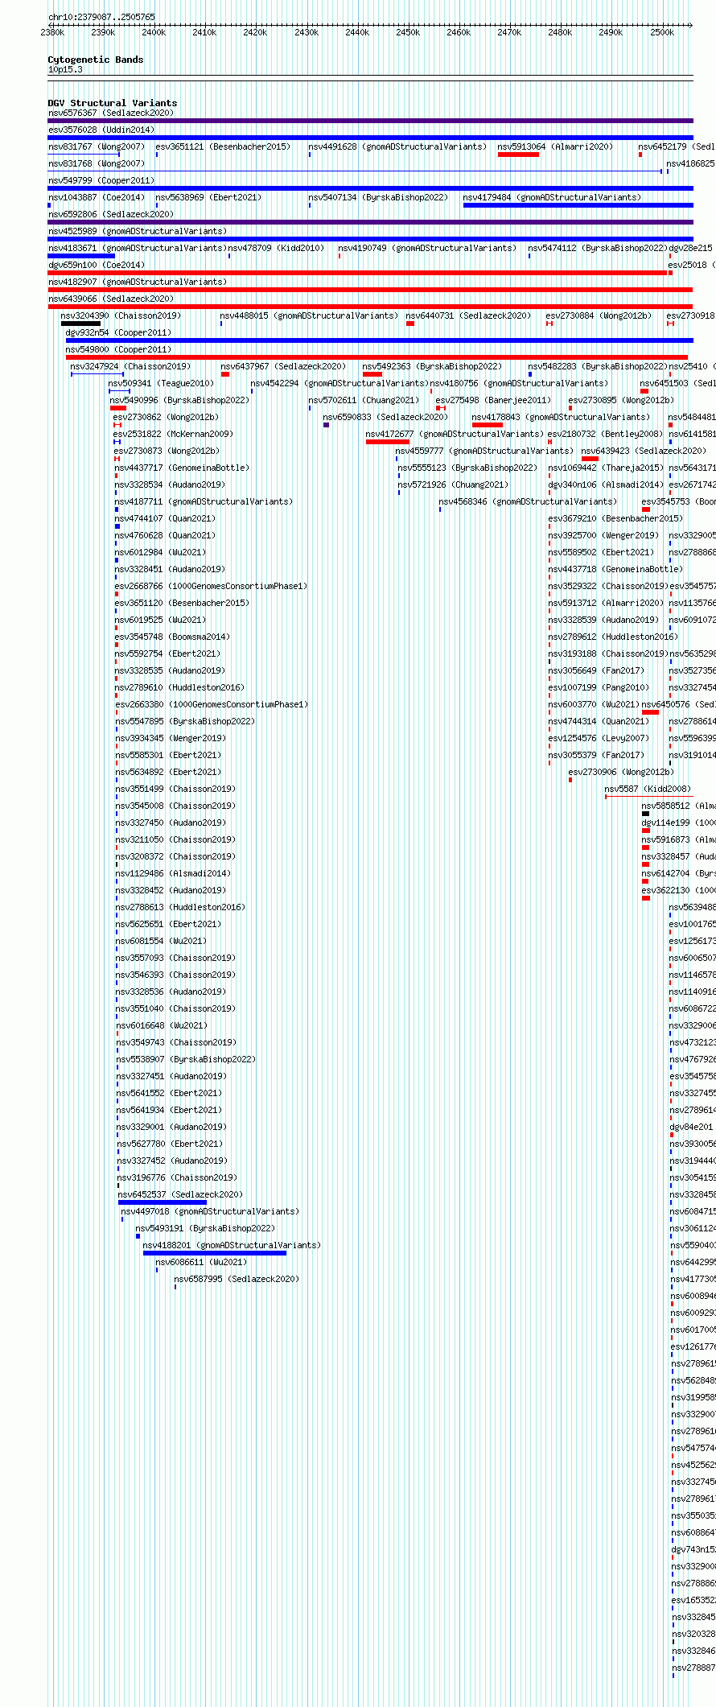Click the 2500k ruler tick label

coord(662,32)
